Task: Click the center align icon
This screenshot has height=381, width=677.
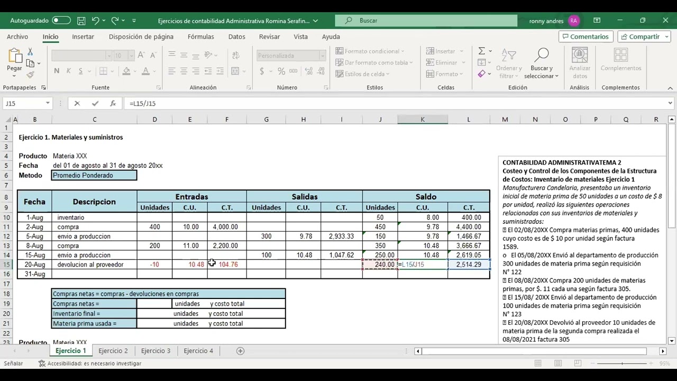Action: click(184, 71)
